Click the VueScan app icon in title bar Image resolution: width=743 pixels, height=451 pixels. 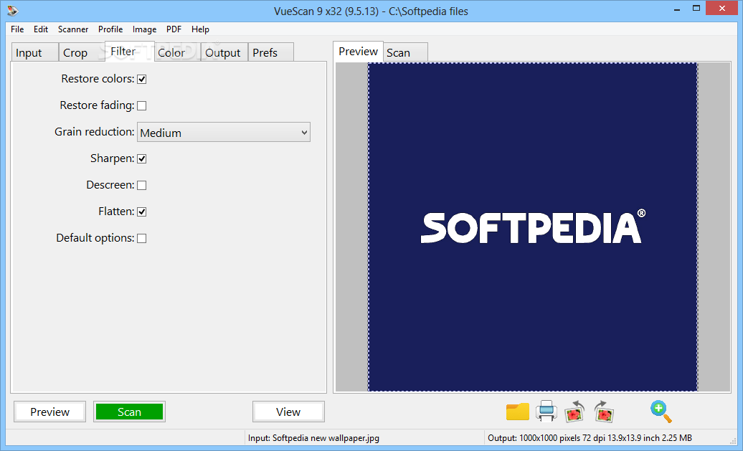tap(13, 11)
